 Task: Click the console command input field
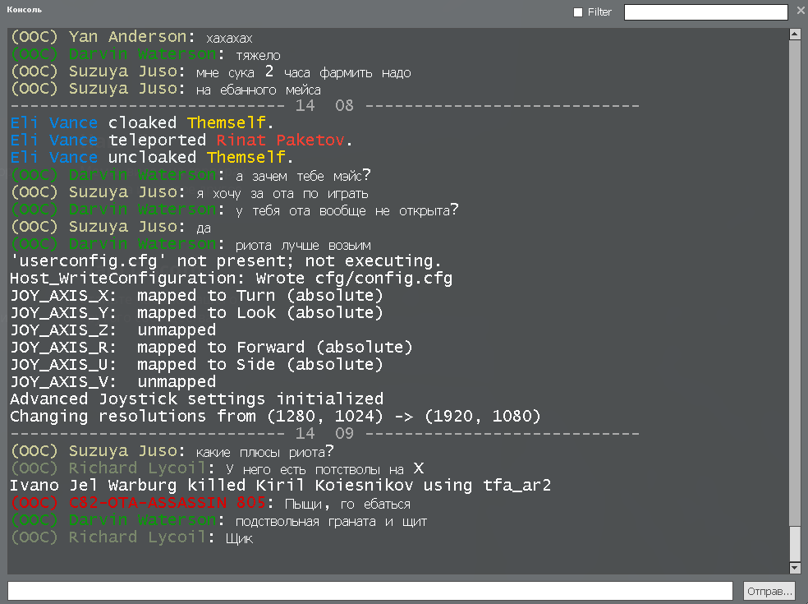(x=370, y=591)
